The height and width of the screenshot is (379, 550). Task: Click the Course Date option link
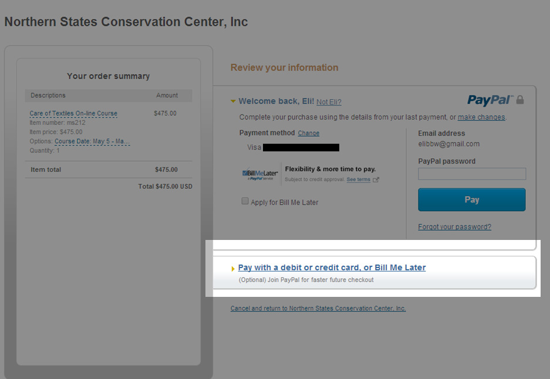pos(92,141)
